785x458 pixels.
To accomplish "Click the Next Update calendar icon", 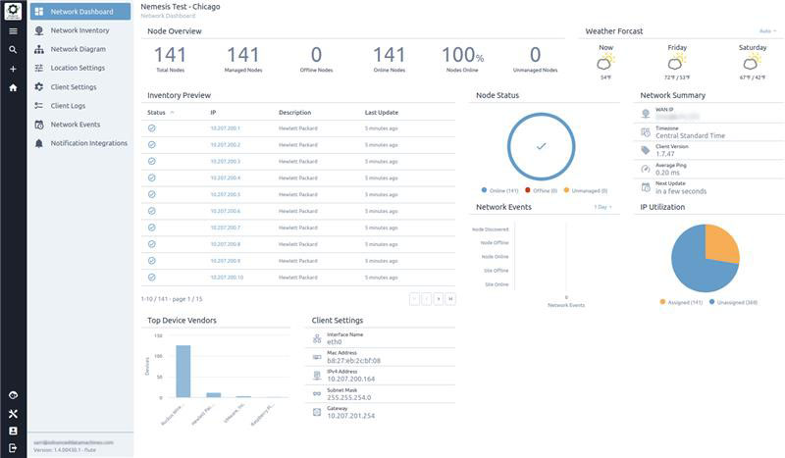I will (646, 187).
